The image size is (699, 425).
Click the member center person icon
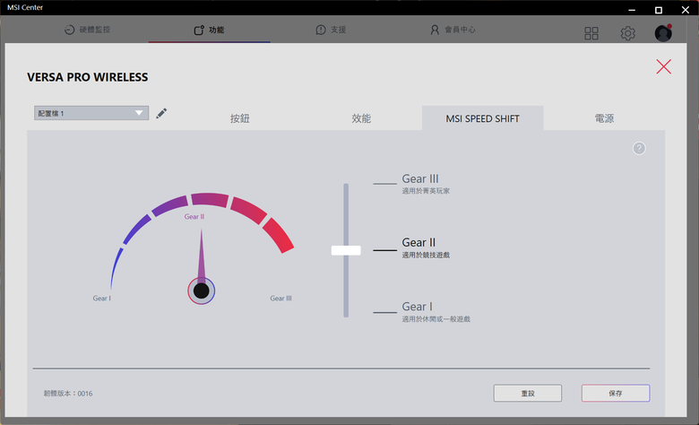435,30
